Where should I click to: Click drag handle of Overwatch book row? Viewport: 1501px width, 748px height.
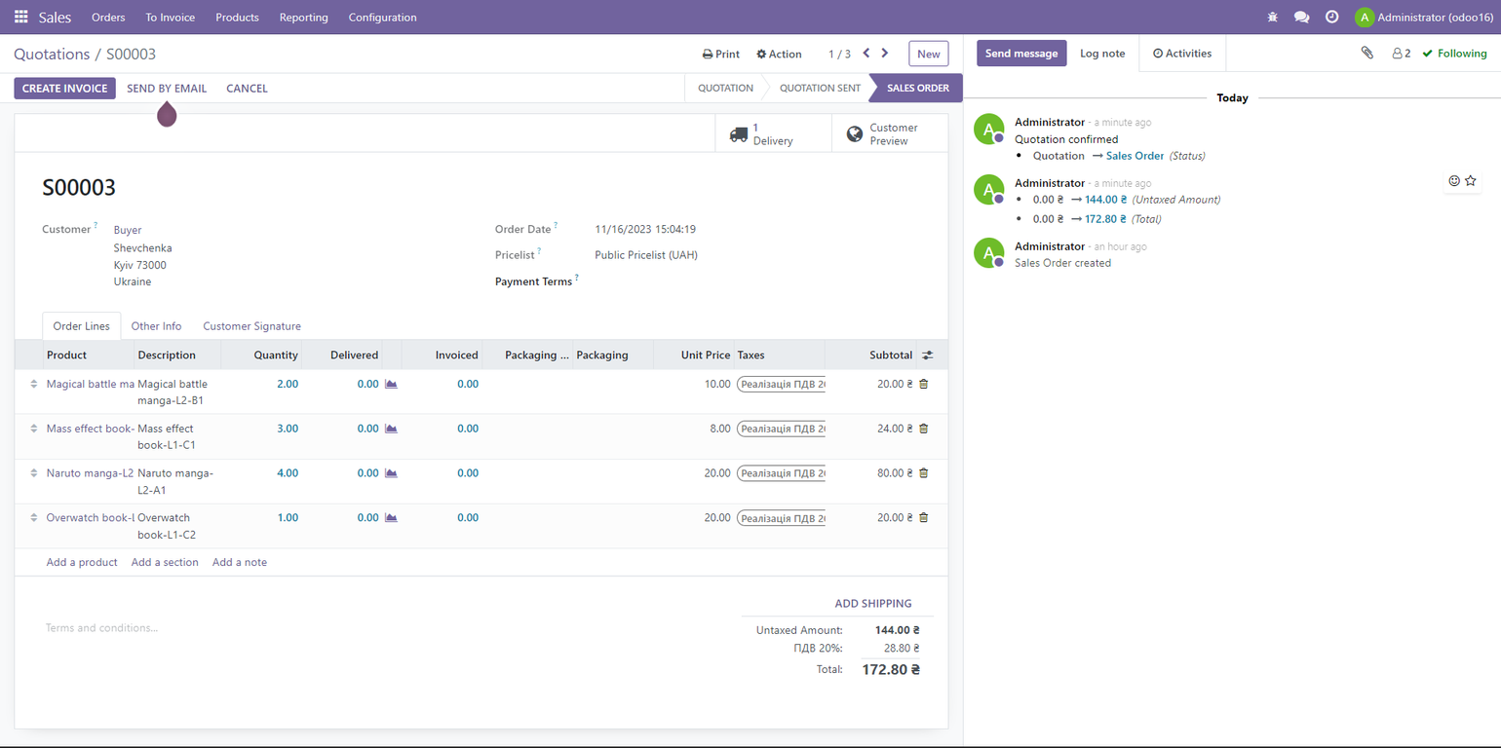tap(34, 518)
